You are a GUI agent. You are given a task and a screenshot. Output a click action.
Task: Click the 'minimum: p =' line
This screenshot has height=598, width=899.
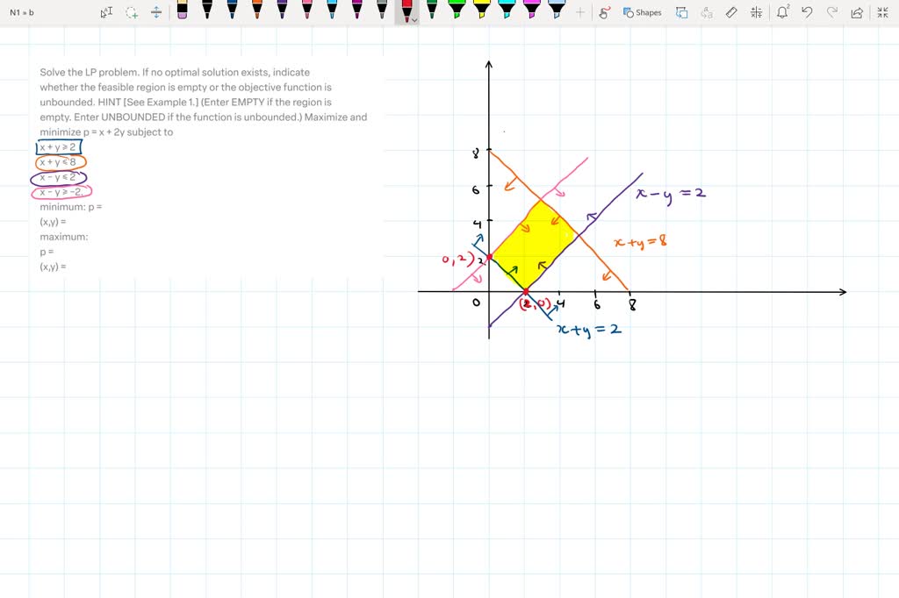pyautogui.click(x=71, y=207)
